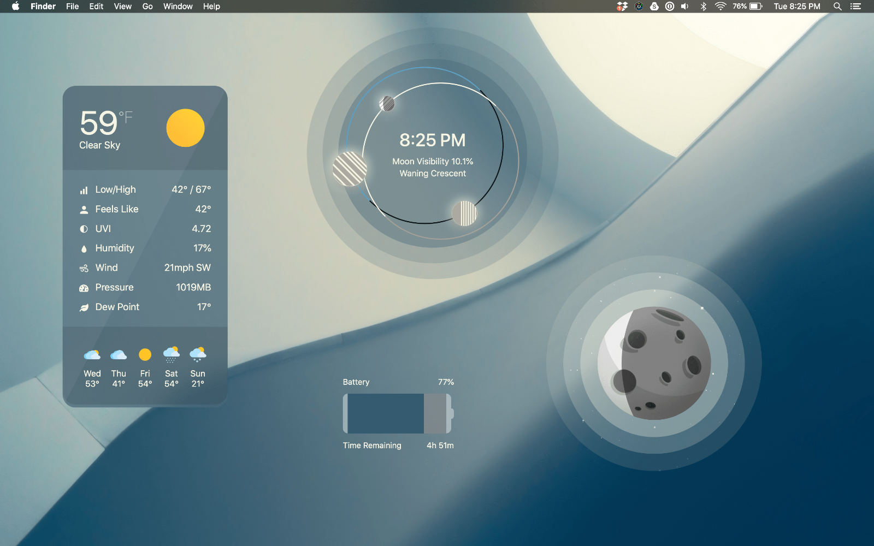Click the Feels Like person icon
874x546 pixels.
pos(84,210)
